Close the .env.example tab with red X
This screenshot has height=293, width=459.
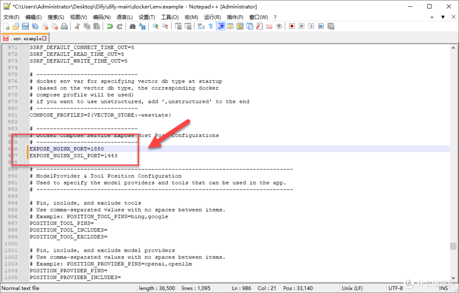[44, 38]
